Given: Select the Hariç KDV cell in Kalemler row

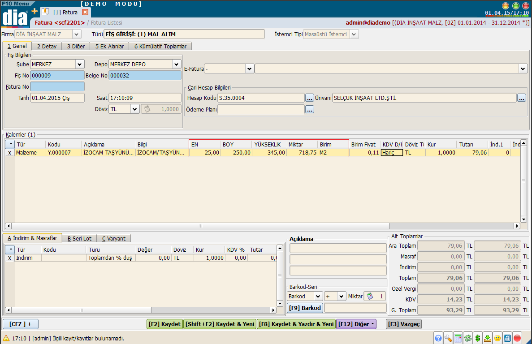Looking at the screenshot, I should click(x=392, y=152).
